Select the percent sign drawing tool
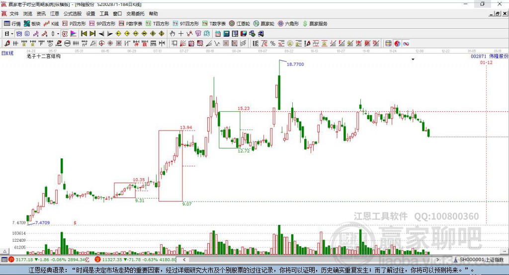The height and width of the screenshot is (275, 509). 273,44
